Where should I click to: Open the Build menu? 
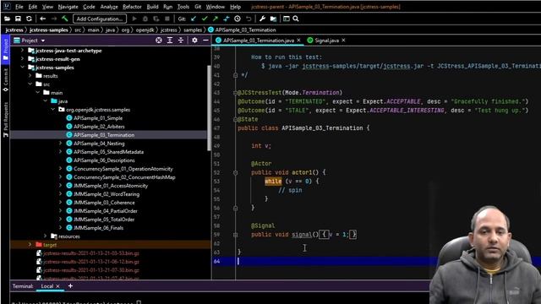pos(152,7)
